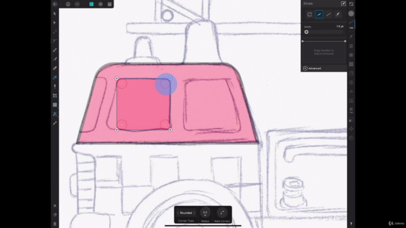Open the Adjustments studio
The height and width of the screenshot is (228, 406).
pos(351,82)
